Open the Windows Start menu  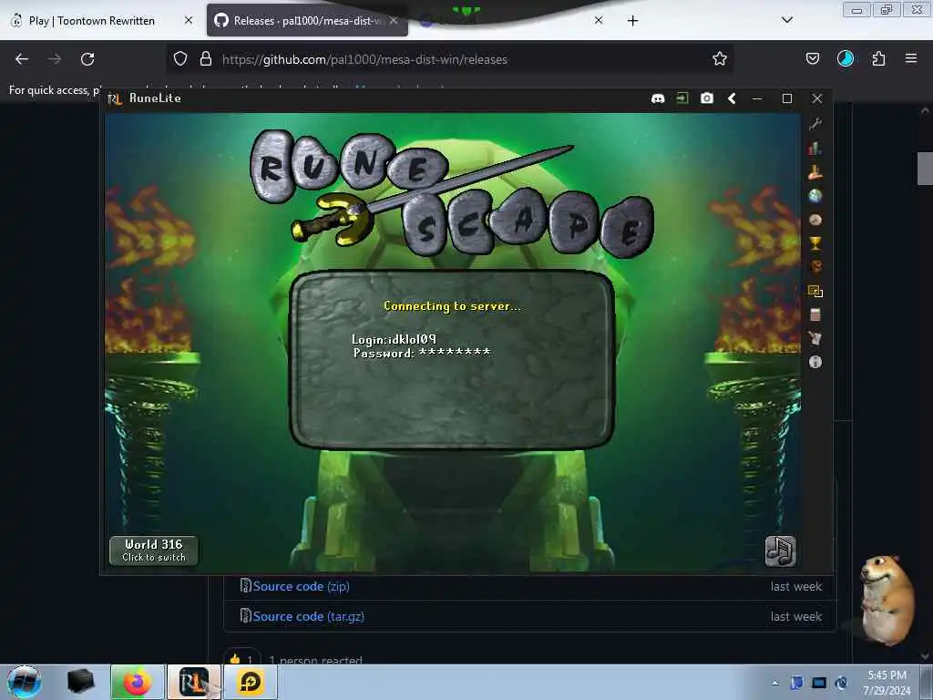tap(25, 682)
